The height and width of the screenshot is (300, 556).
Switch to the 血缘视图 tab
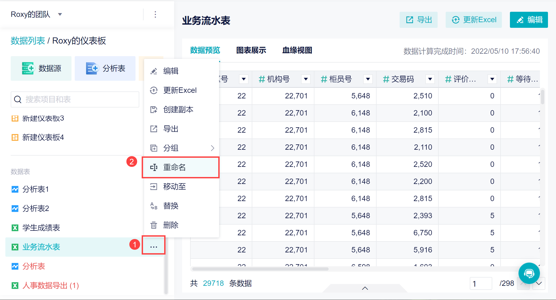tap(297, 50)
